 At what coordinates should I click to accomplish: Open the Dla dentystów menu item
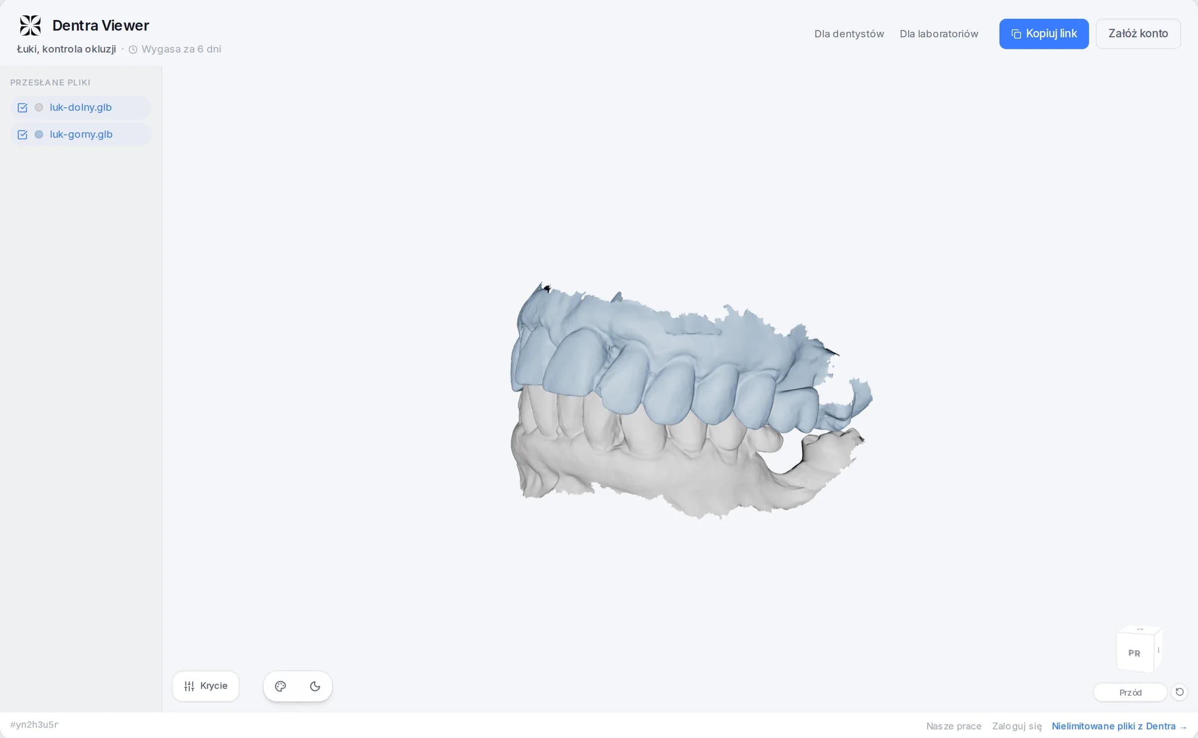point(849,34)
